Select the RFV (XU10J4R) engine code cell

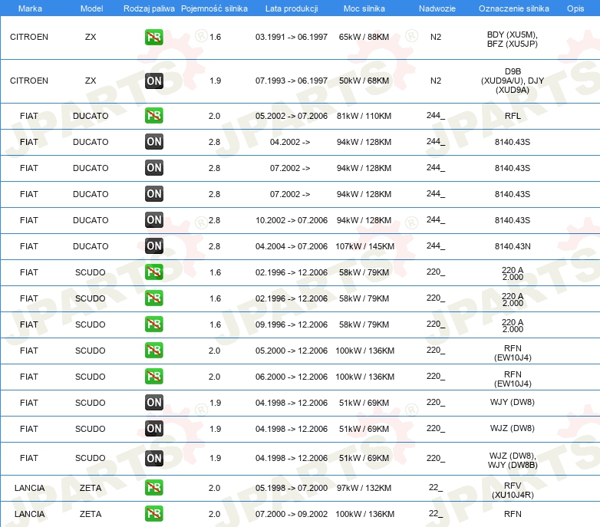(513, 489)
